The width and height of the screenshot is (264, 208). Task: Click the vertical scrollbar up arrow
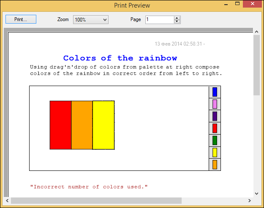click(x=256, y=32)
